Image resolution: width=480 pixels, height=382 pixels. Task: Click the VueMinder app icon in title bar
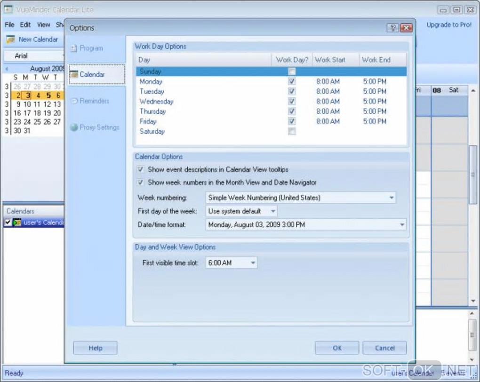click(x=8, y=9)
